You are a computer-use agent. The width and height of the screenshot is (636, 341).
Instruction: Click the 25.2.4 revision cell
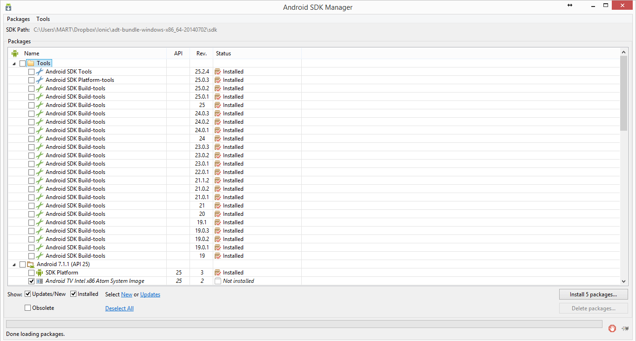tap(202, 72)
